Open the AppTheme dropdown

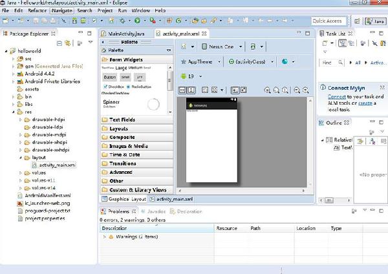coord(219,61)
